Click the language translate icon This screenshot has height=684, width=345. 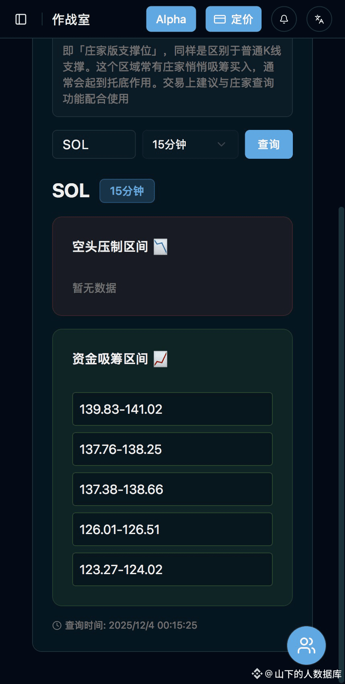pyautogui.click(x=319, y=19)
